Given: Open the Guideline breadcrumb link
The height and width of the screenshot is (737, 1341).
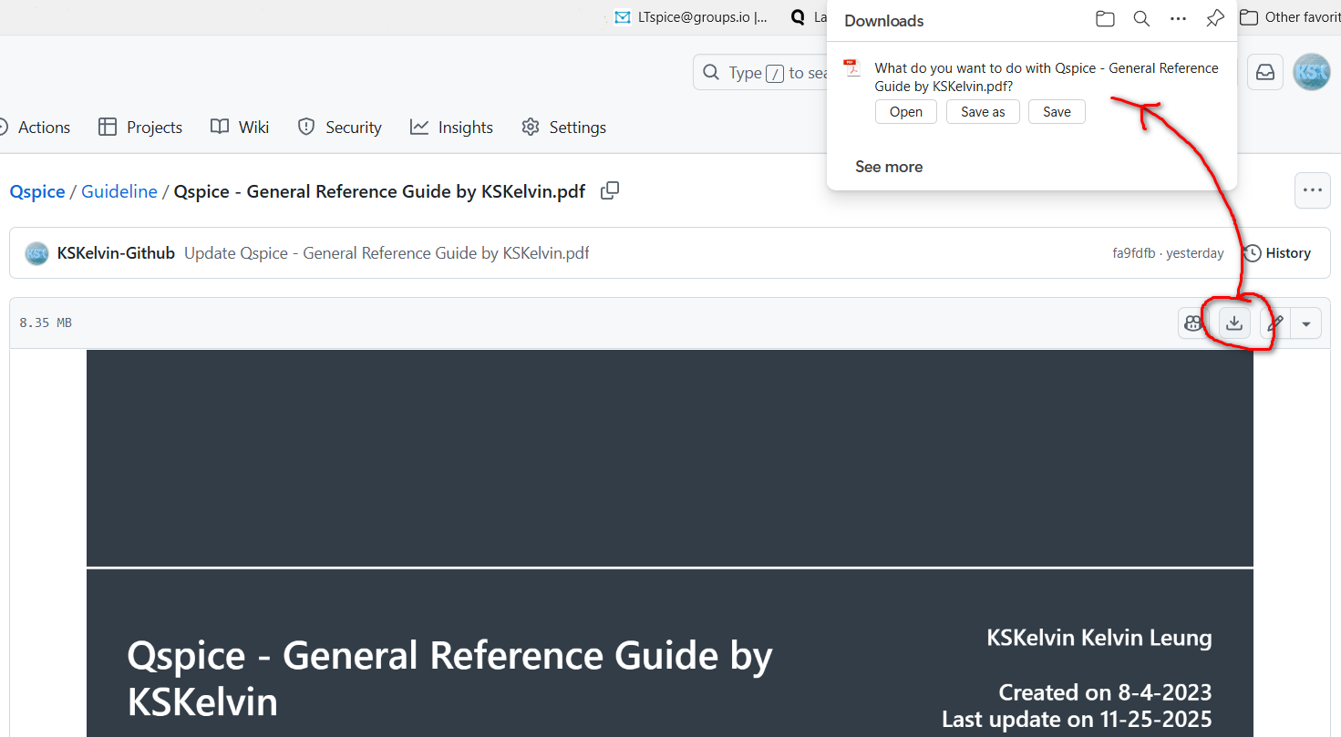Looking at the screenshot, I should tap(119, 191).
